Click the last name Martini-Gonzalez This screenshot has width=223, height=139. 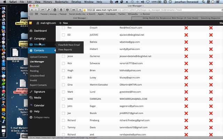[x=99, y=85]
